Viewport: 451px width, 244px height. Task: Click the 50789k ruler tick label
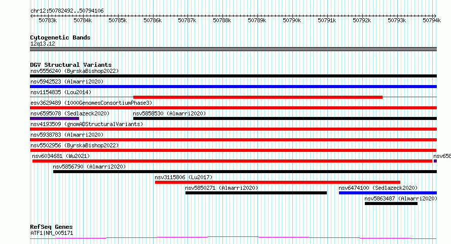point(257,20)
